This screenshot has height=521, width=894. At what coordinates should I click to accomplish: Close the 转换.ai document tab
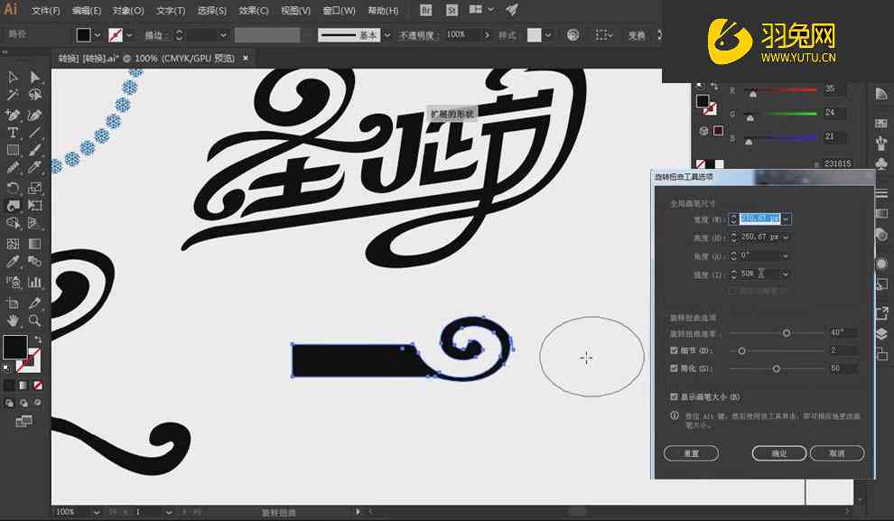coord(246,58)
